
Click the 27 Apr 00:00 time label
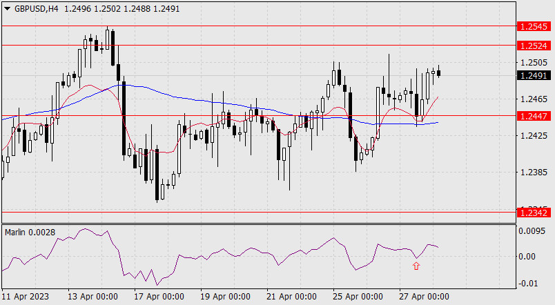point(424,296)
